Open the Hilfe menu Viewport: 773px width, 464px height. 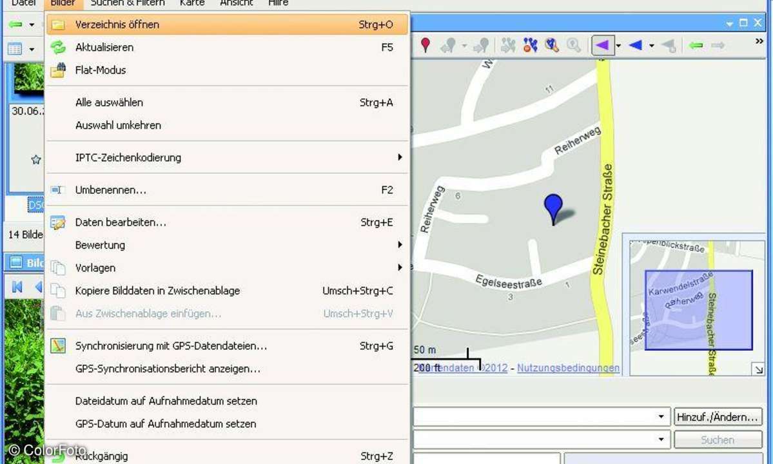(278, 3)
